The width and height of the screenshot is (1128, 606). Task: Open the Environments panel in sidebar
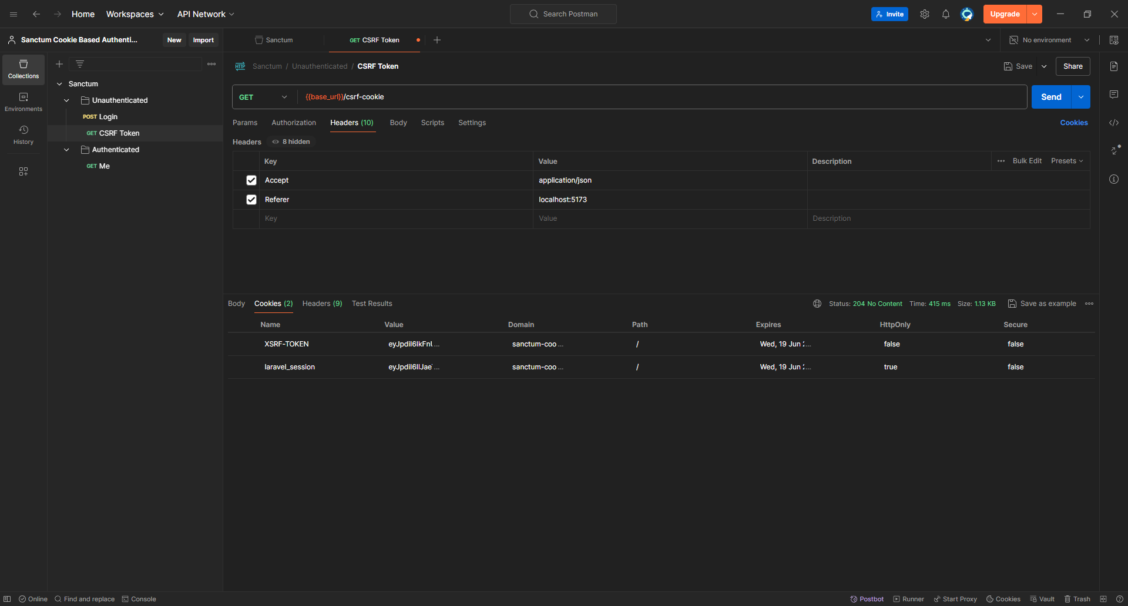point(23,101)
